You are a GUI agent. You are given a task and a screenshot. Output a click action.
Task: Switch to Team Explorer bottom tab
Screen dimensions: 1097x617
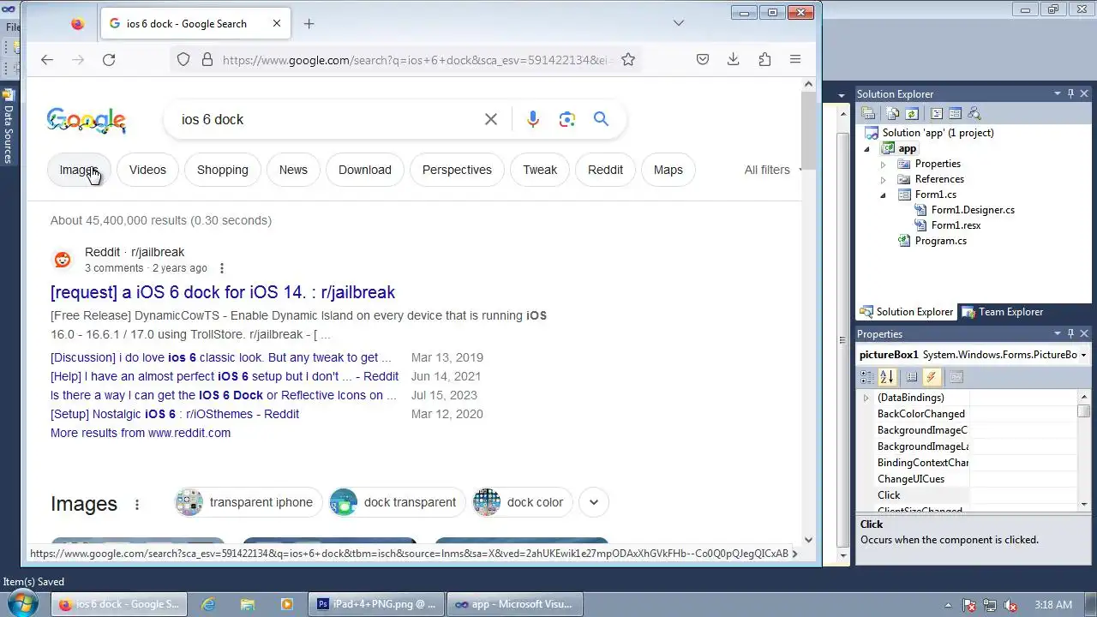1003,312
